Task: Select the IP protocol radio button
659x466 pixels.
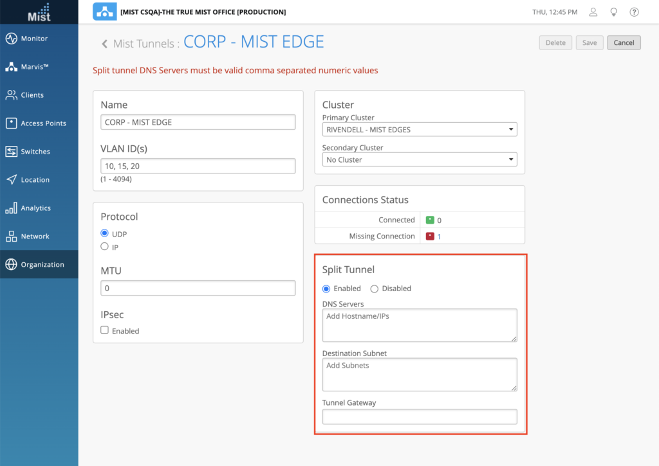Action: tap(105, 247)
